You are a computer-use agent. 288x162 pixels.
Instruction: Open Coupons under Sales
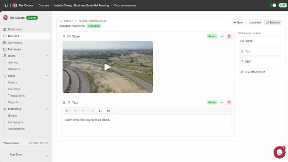(14, 89)
